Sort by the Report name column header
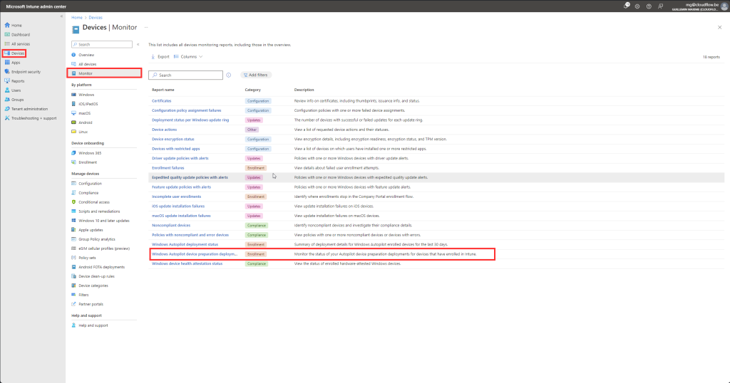This screenshot has width=730, height=383. (x=163, y=90)
